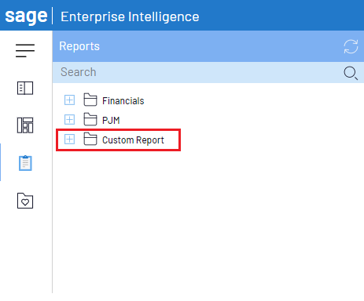Select the Custom Report tree label
364x301 pixels.
pos(133,140)
